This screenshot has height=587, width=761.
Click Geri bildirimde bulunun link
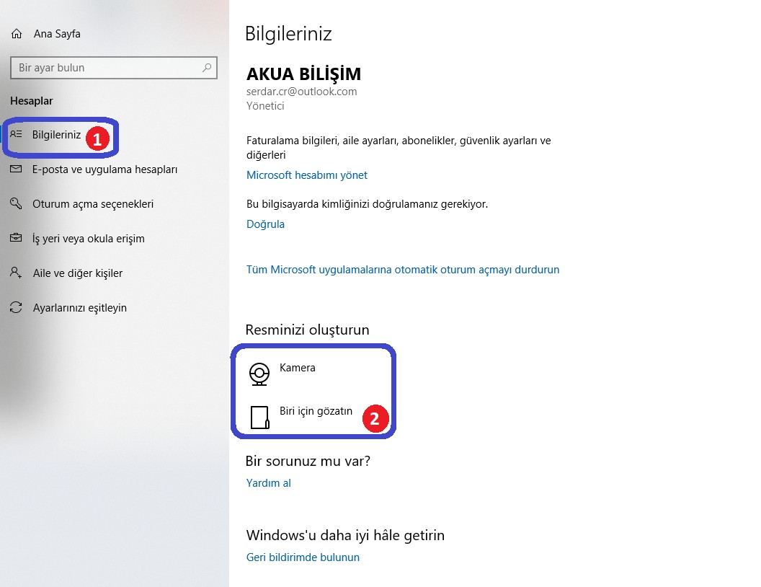click(x=303, y=557)
